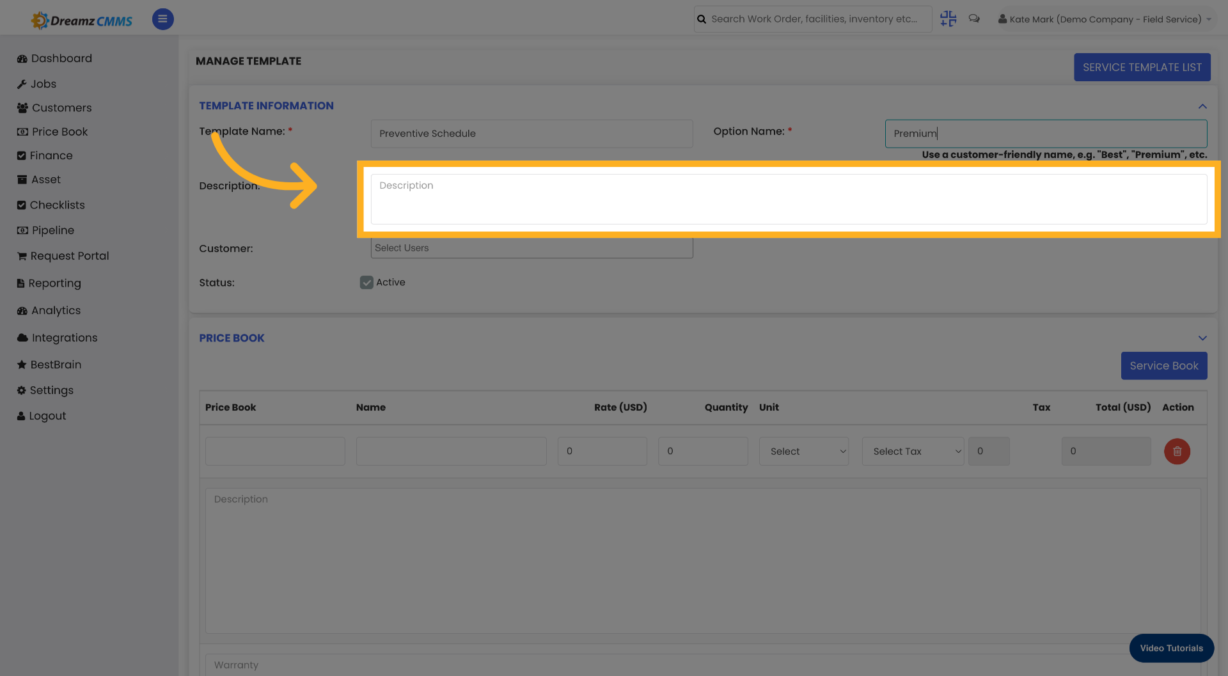This screenshot has height=676, width=1228.
Task: Click the SERVICE TEMPLATE LIST button
Action: click(x=1142, y=67)
